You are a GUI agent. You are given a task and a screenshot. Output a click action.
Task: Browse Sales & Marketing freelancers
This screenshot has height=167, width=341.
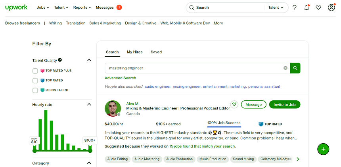(105, 23)
